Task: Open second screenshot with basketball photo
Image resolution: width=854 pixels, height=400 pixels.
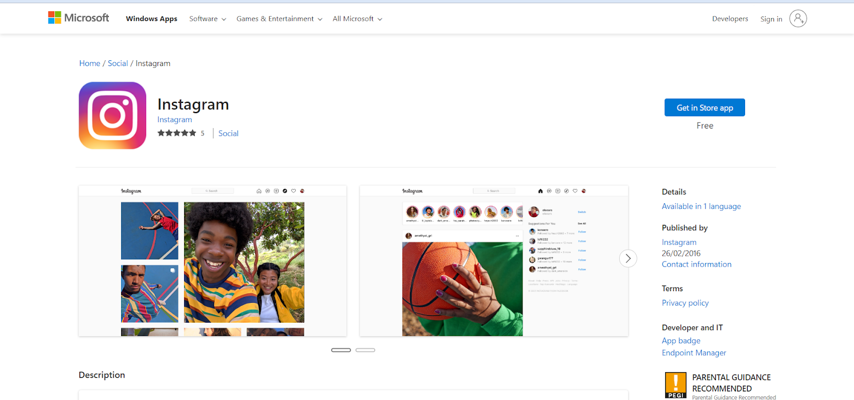Action: pyautogui.click(x=494, y=261)
